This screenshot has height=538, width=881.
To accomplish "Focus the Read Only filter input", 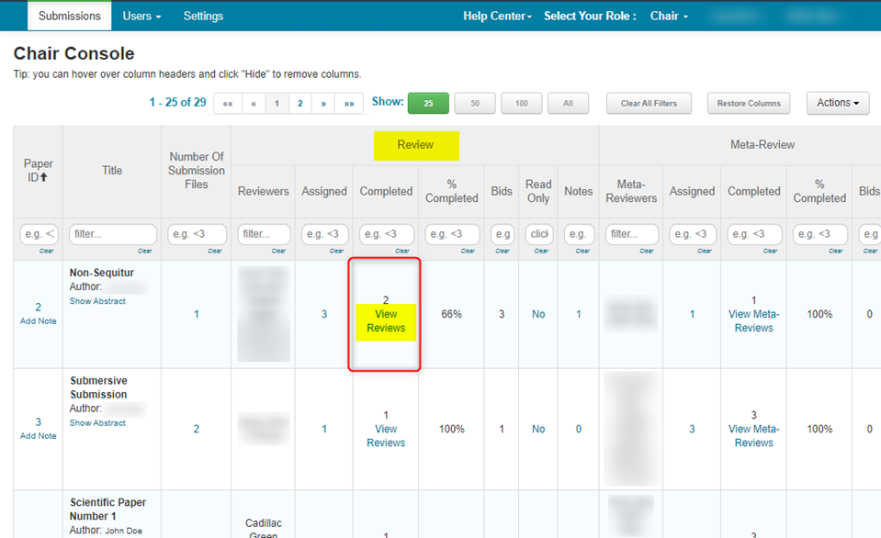I will click(539, 233).
